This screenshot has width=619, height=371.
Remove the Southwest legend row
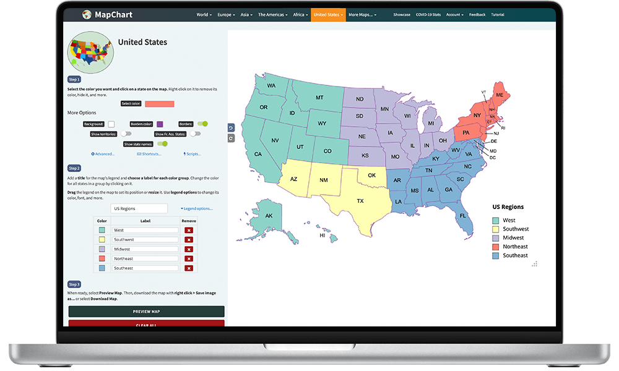(189, 240)
